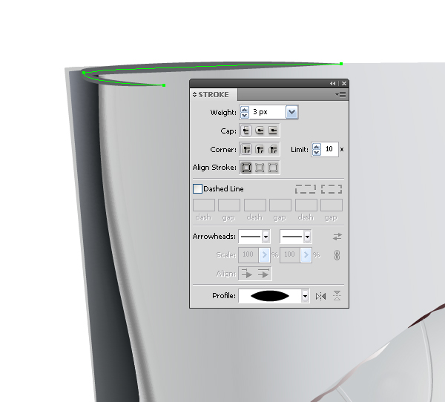
Task: Toggle link for arrowhead scales
Action: (337, 255)
